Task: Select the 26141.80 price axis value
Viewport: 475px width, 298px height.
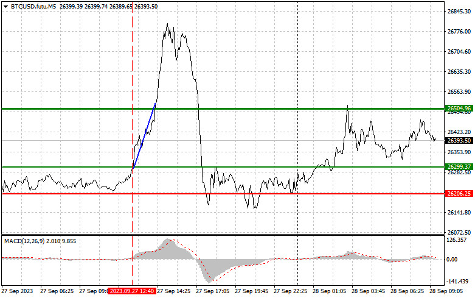Action: point(459,213)
